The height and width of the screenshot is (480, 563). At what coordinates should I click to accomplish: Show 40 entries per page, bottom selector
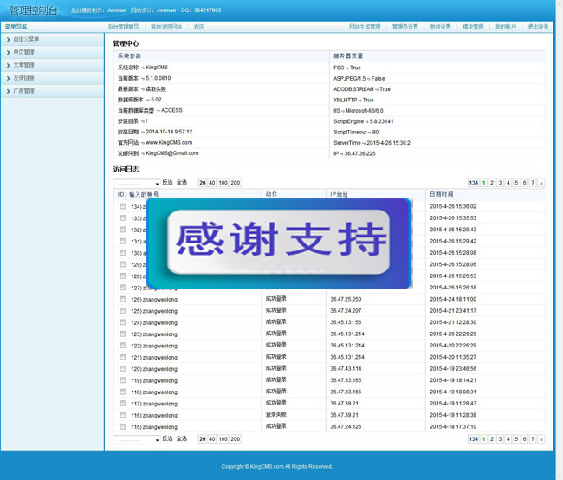coord(212,439)
